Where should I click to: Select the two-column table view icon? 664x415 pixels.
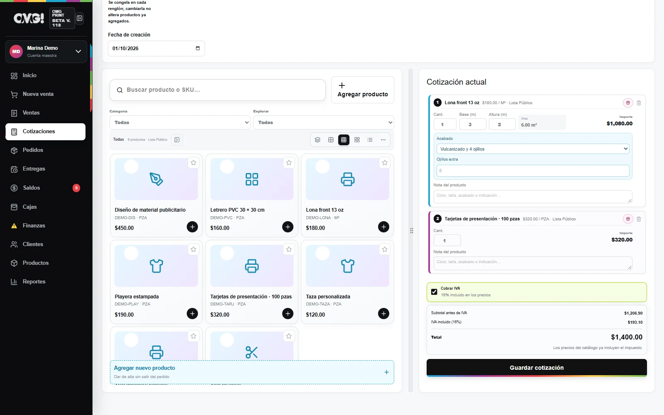(331, 140)
